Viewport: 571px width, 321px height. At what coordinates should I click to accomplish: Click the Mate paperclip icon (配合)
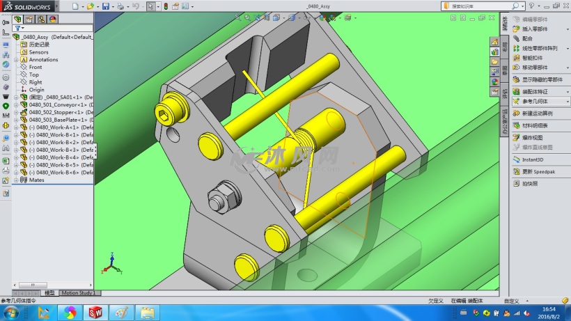[516, 39]
